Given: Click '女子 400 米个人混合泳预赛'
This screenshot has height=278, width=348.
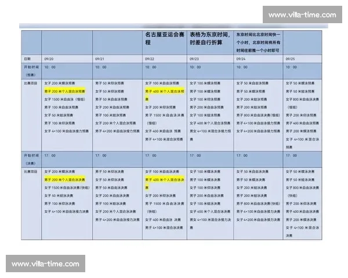Looking at the screenshot, I should (x=210, y=123).
